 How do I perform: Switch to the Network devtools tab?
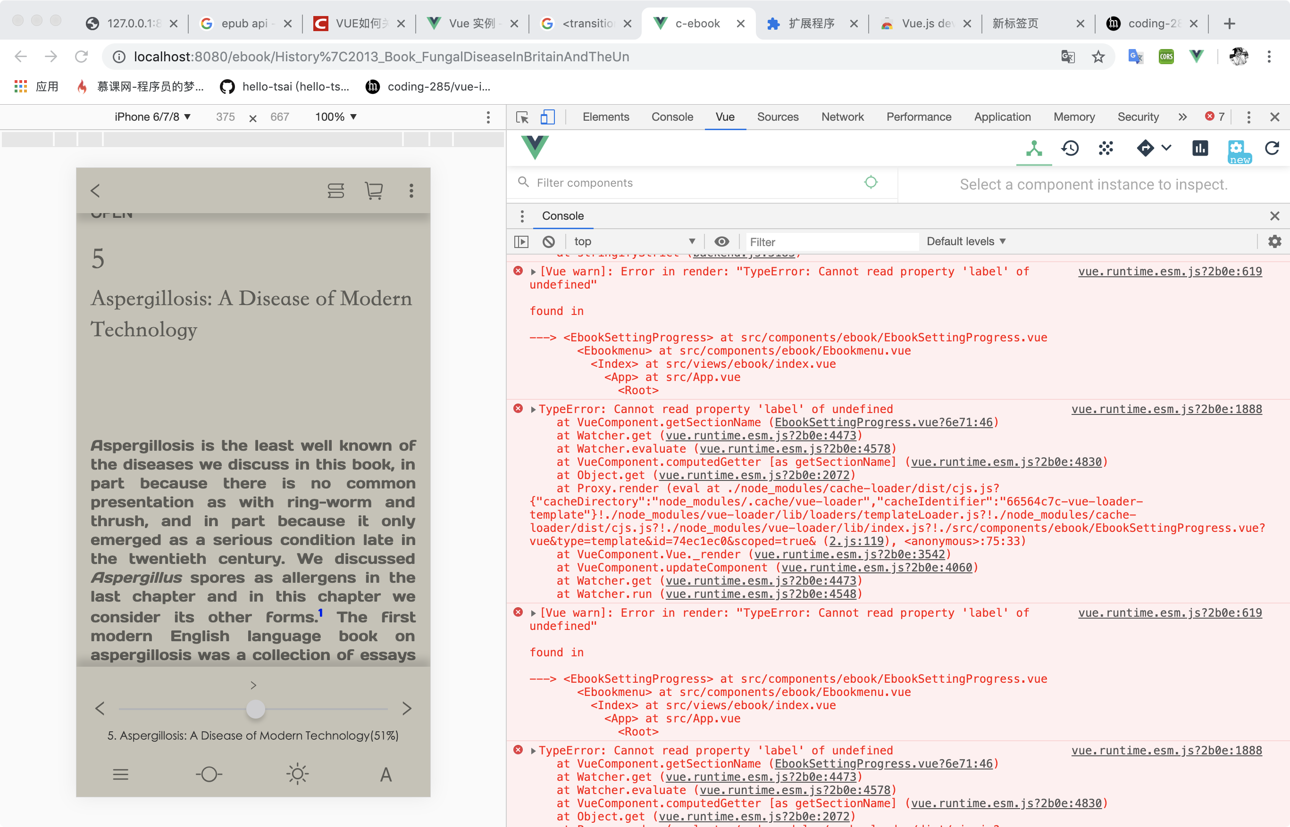[842, 117]
